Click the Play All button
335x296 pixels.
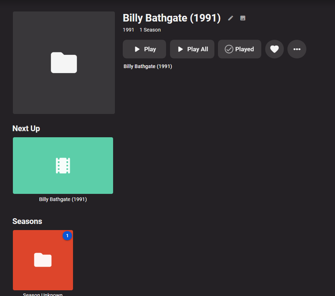(x=192, y=49)
